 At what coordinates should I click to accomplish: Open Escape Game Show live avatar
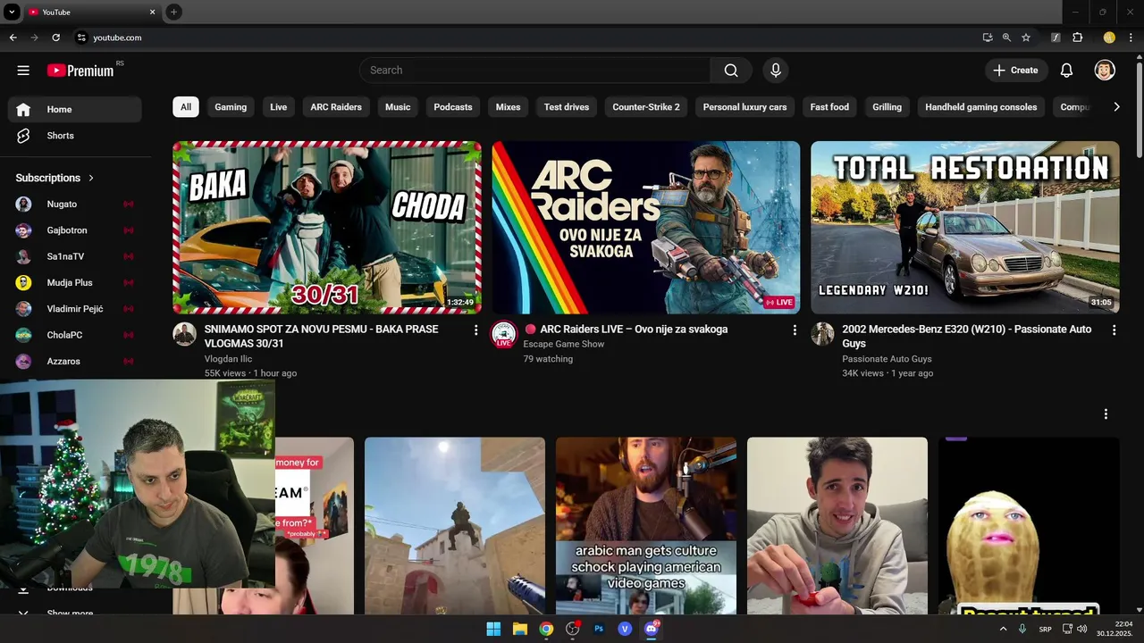point(504,334)
